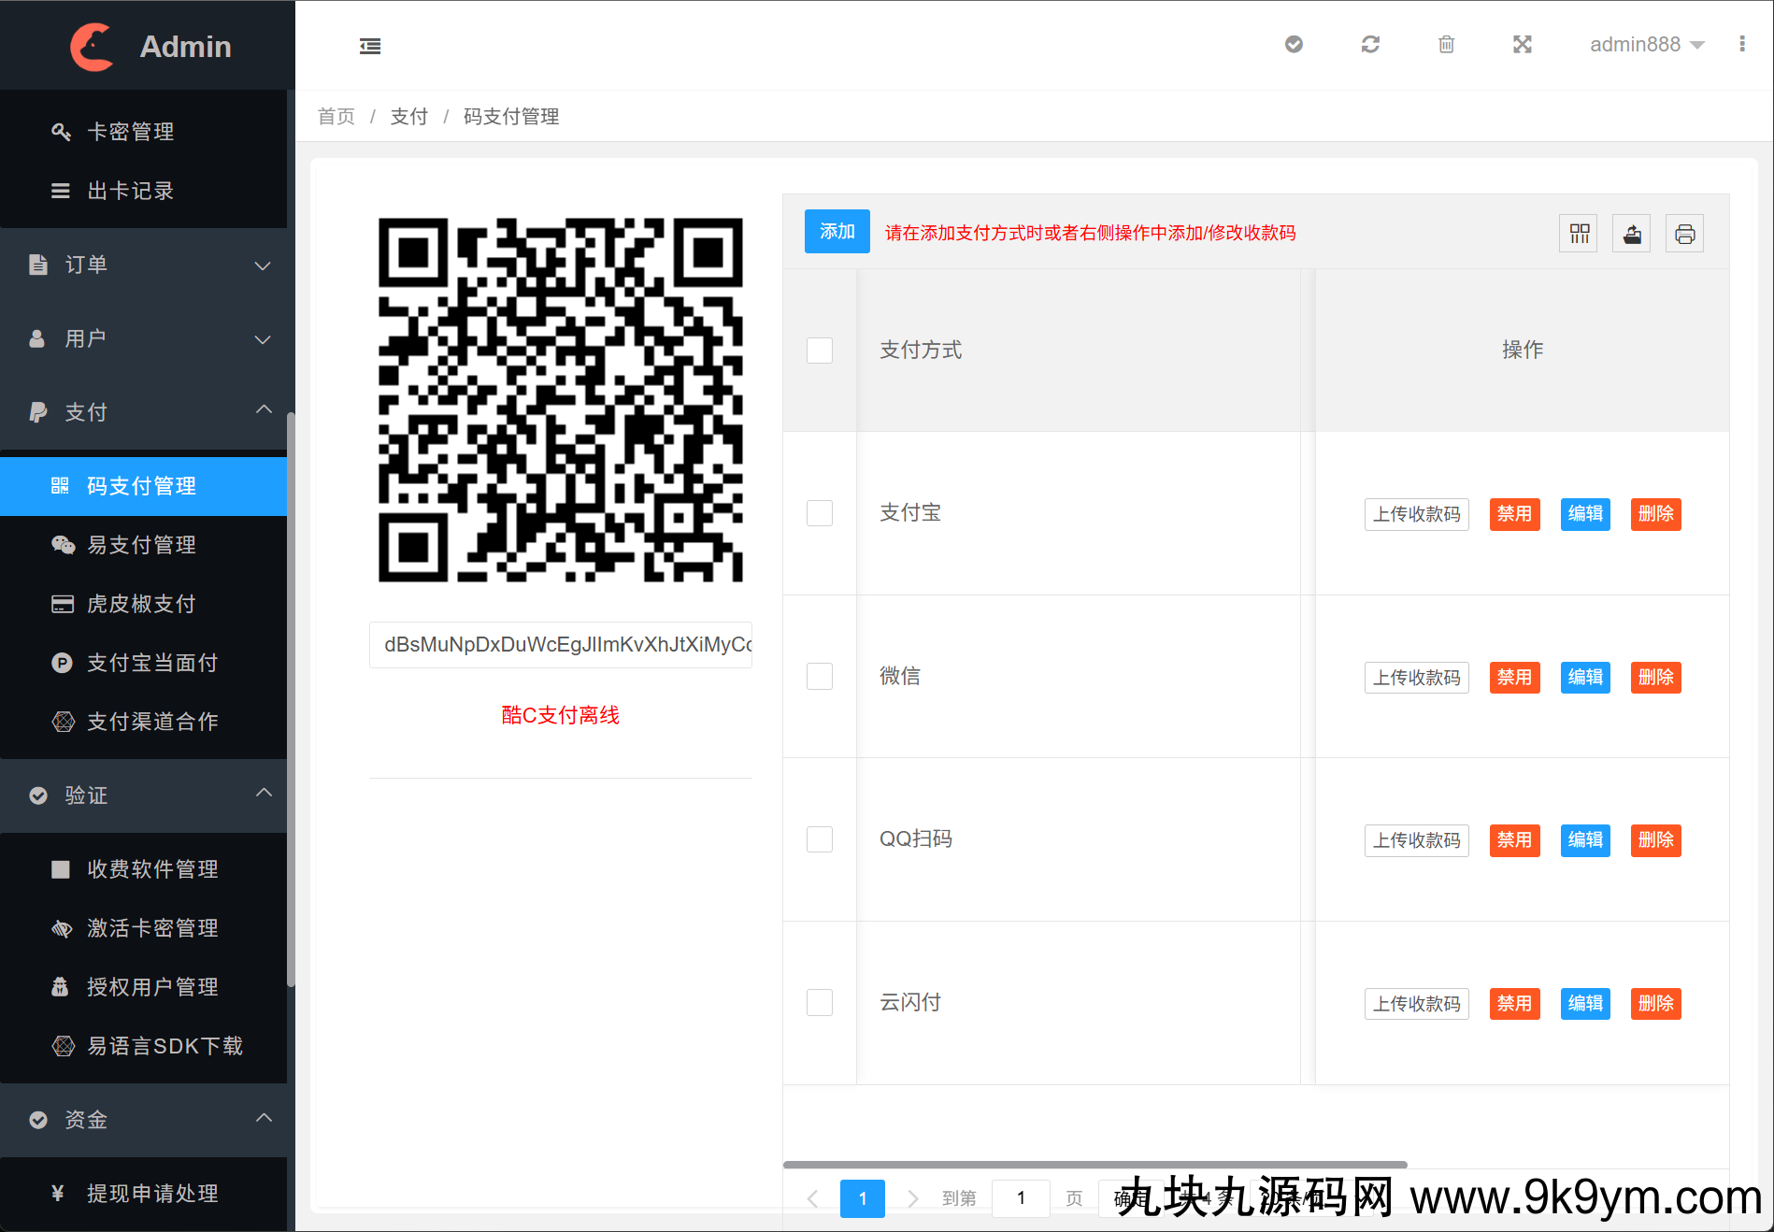This screenshot has height=1232, width=1774.
Task: Click the trash icon in the header
Action: [x=1446, y=45]
